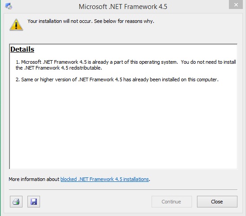
Task: Click the floppy disk save icon
Action: (34, 202)
